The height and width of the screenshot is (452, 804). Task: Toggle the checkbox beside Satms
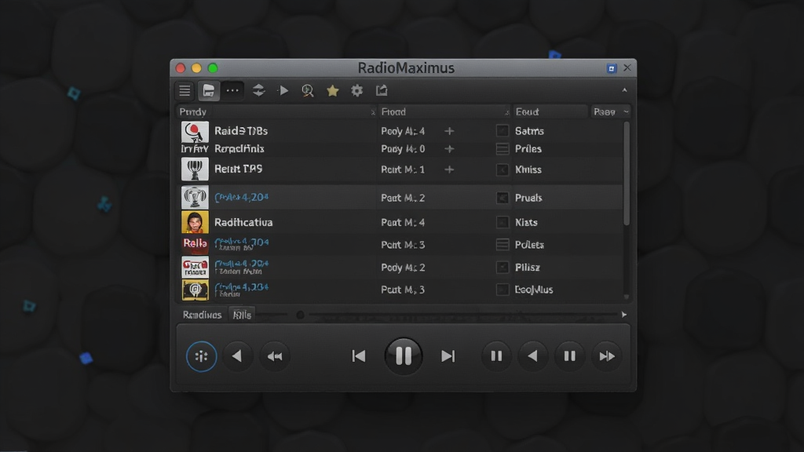click(x=502, y=131)
